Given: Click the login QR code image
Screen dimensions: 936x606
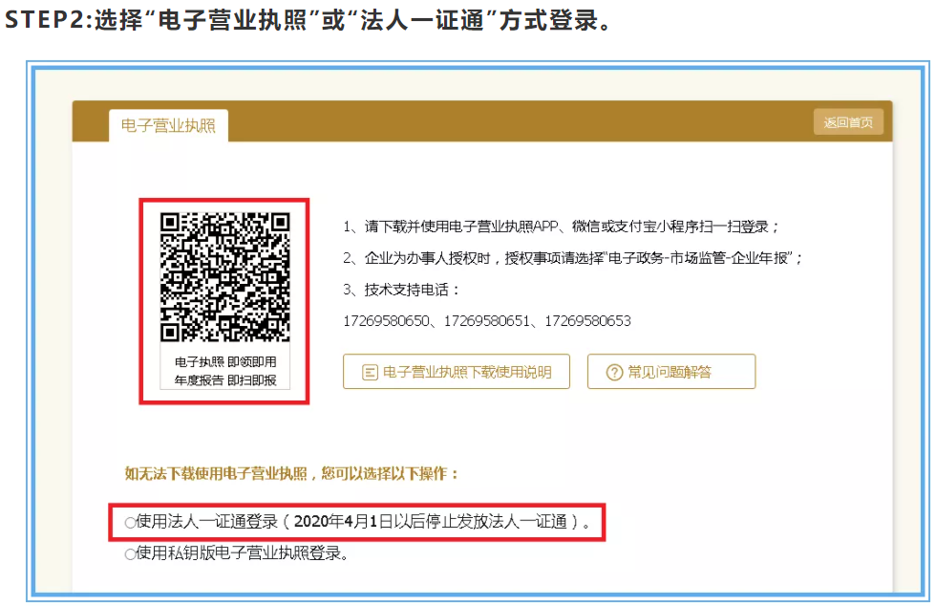Looking at the screenshot, I should click(x=225, y=277).
